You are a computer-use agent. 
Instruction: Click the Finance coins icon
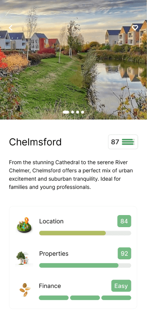(x=25, y=290)
